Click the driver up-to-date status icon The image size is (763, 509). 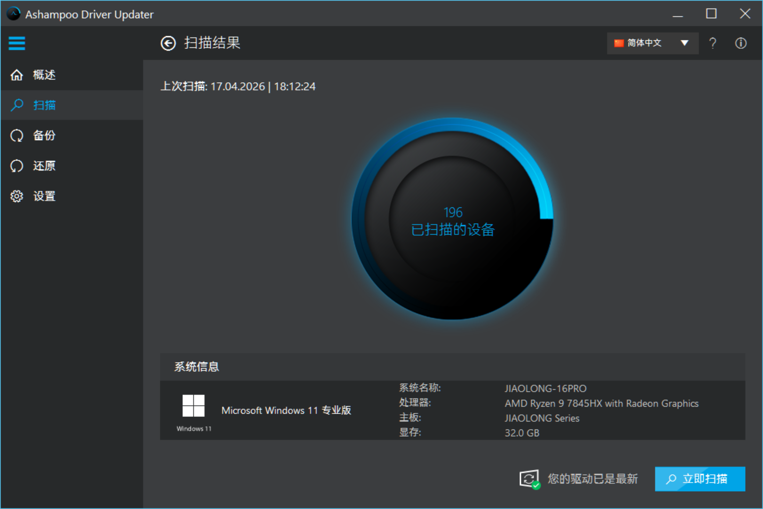pyautogui.click(x=529, y=479)
